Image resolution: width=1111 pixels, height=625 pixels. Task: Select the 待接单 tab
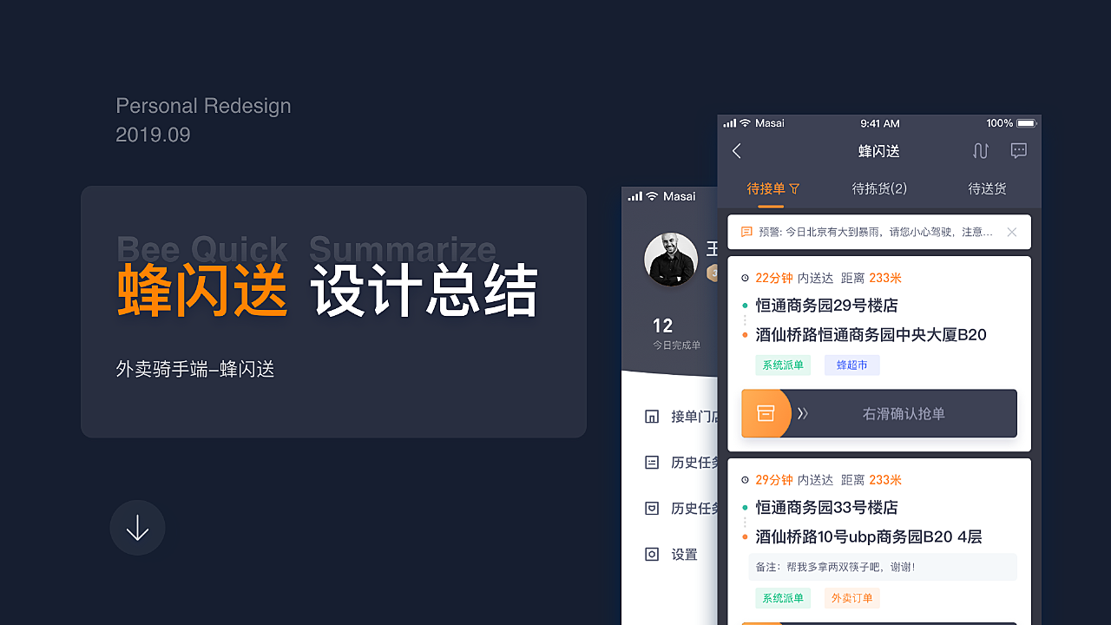pos(766,188)
